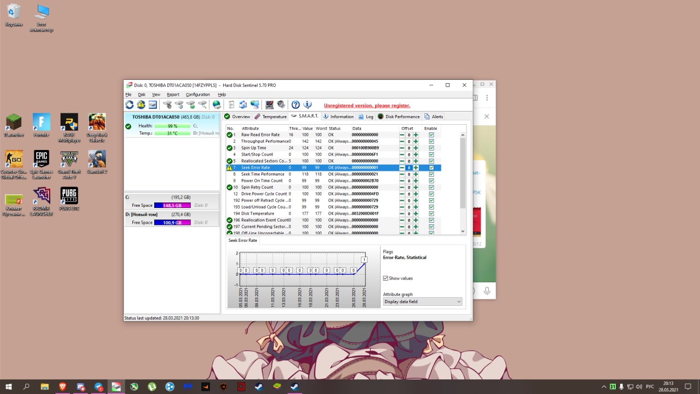Show hidden system tray icons chevron
Image resolution: width=700 pixels, height=394 pixels.
[604, 386]
